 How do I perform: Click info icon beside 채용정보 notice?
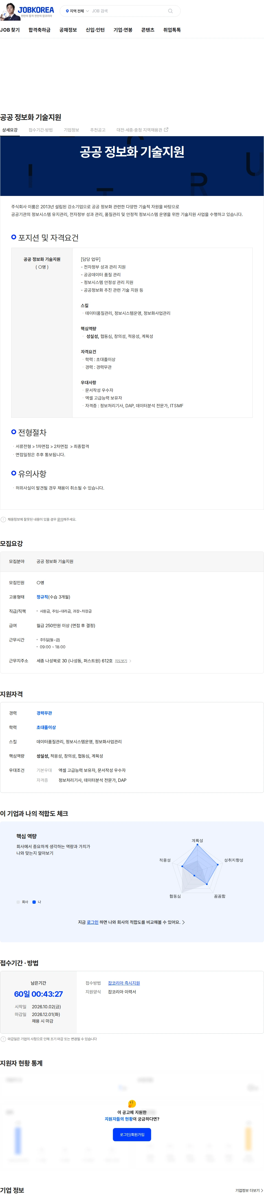(x=3, y=520)
